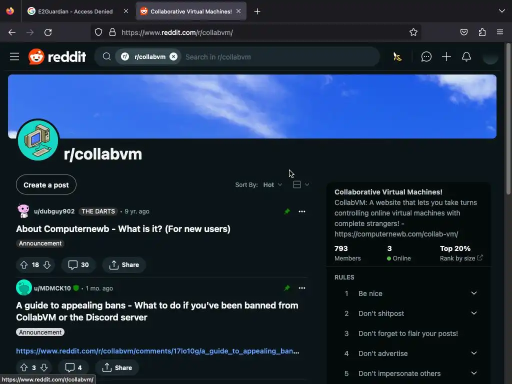The image size is (512, 384).
Task: Bookmark this page with the star
Action: point(413,32)
